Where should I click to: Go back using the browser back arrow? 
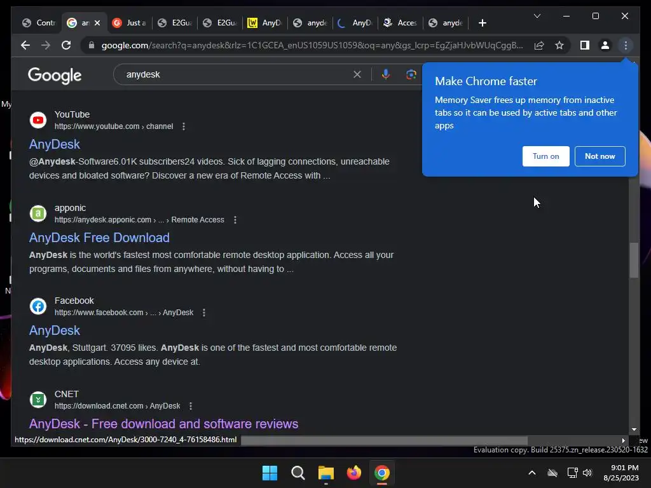[25, 45]
